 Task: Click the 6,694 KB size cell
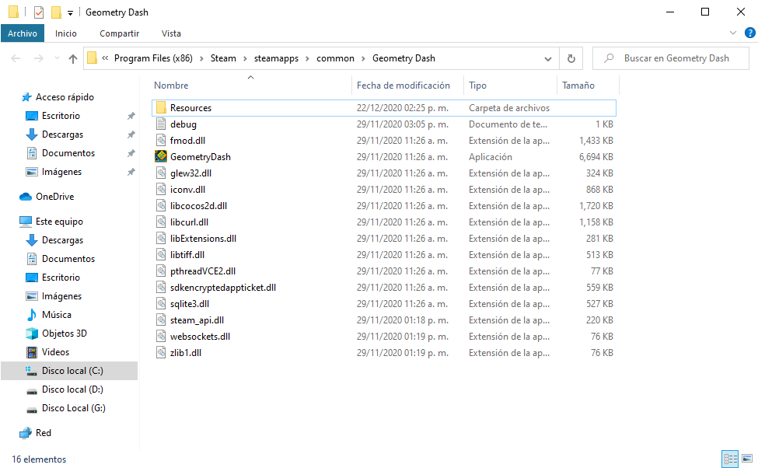point(596,157)
